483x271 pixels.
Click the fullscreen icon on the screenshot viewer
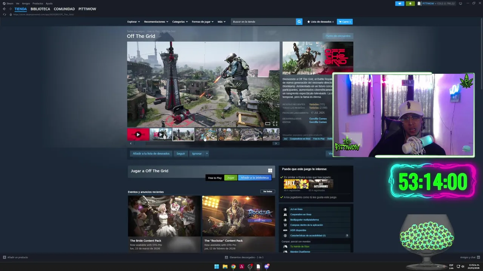(275, 123)
